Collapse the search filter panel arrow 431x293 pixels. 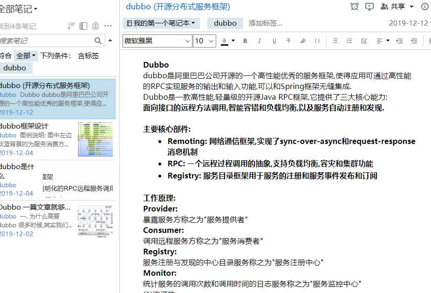pos(110,41)
